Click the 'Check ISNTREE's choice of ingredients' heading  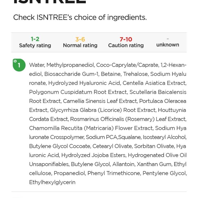[80, 17]
